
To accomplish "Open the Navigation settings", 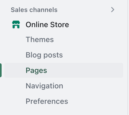I will [x=45, y=86].
